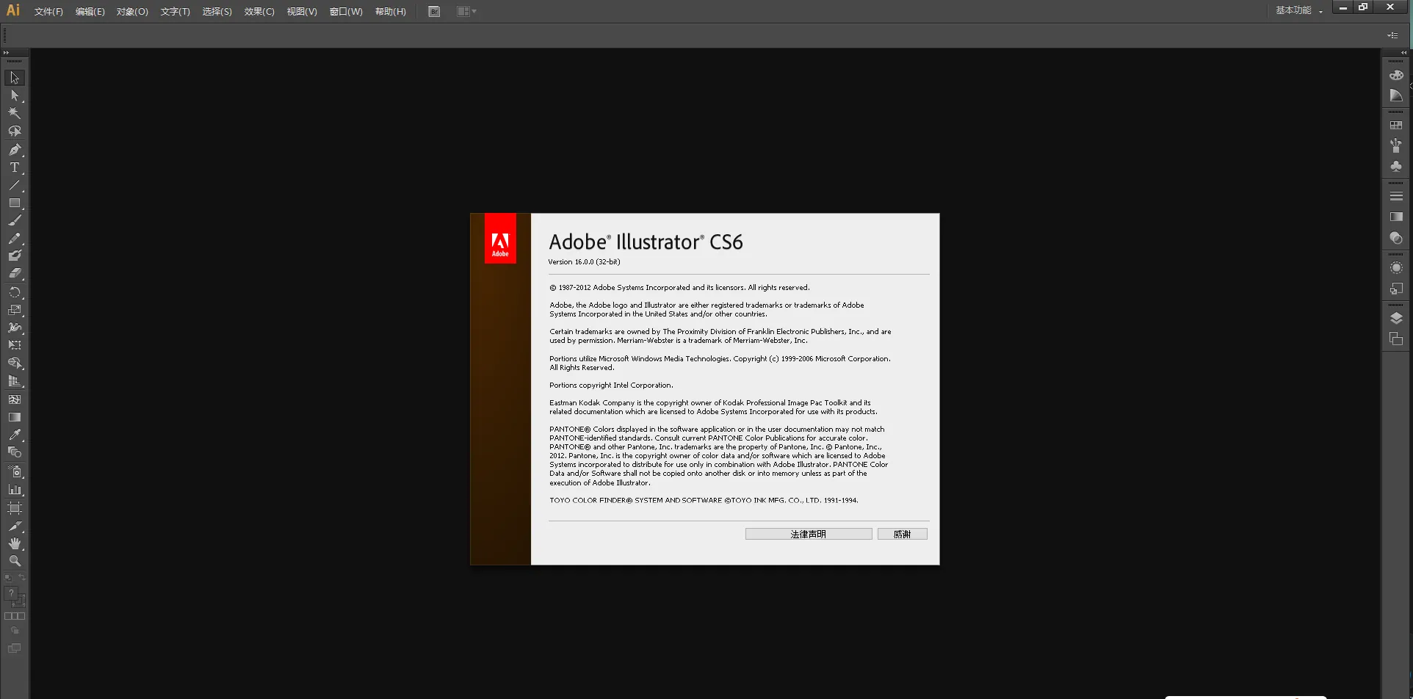The width and height of the screenshot is (1413, 699).
Task: Select the Width/Warp tool
Action: click(15, 327)
